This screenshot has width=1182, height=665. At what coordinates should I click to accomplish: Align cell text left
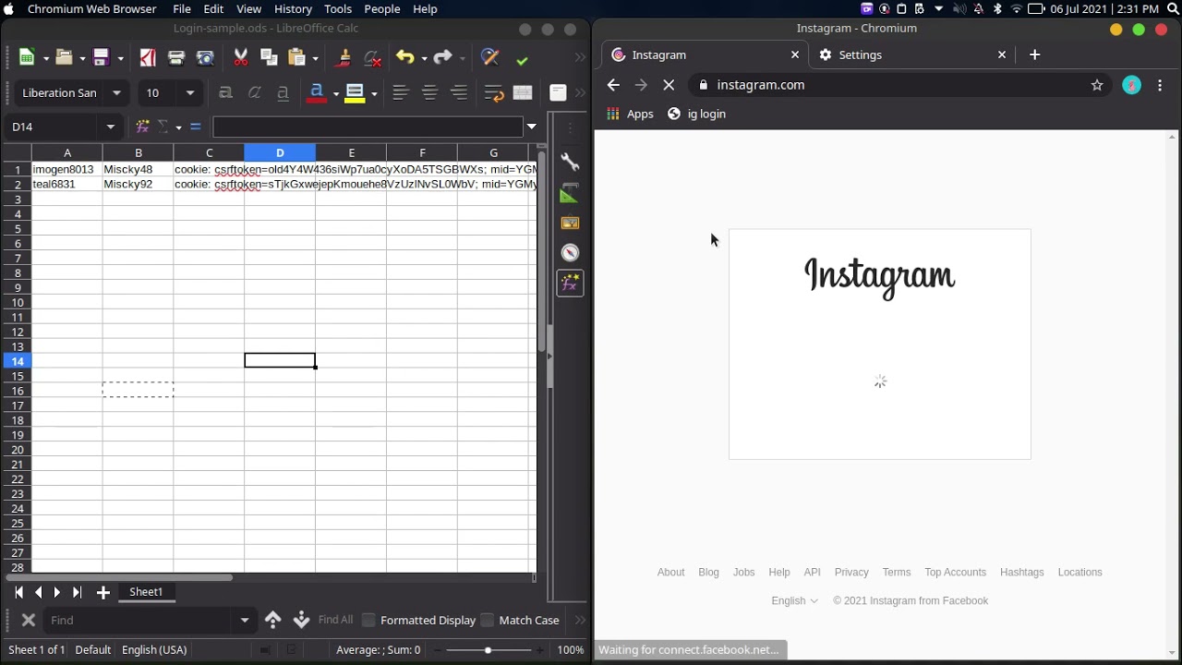click(x=400, y=92)
